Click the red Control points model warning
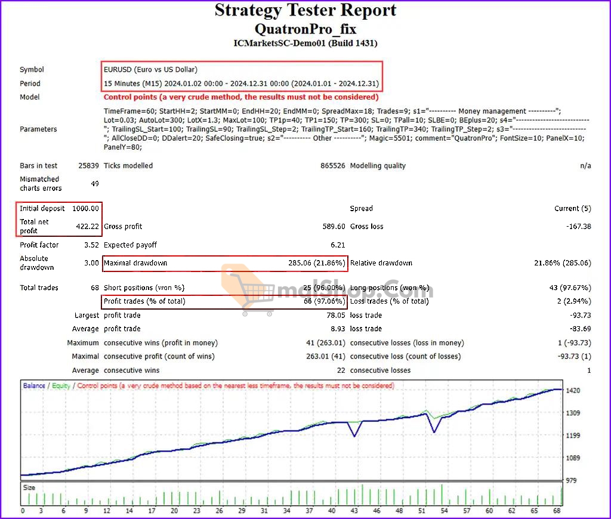The height and width of the screenshot is (519, 611). point(240,97)
